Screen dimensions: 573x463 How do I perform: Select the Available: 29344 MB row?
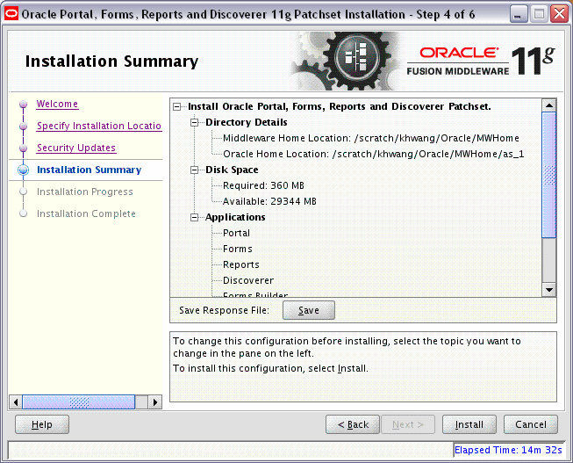point(269,202)
